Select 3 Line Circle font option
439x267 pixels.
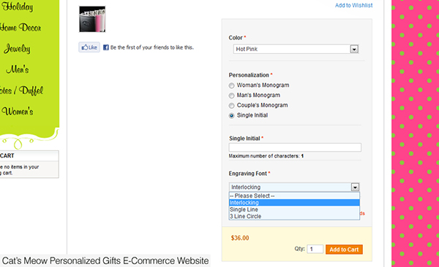(x=294, y=217)
